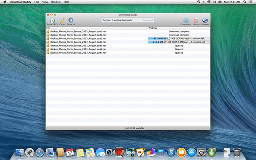Click the part4.rar download progress bar

[179, 42]
